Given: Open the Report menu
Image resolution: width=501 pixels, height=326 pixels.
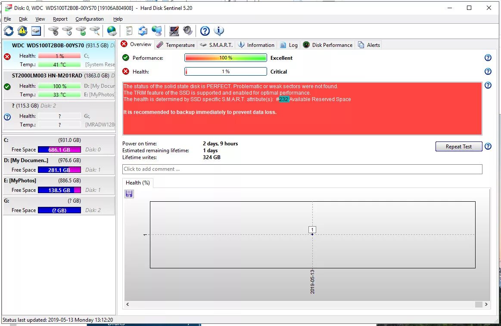Looking at the screenshot, I should click(x=60, y=19).
